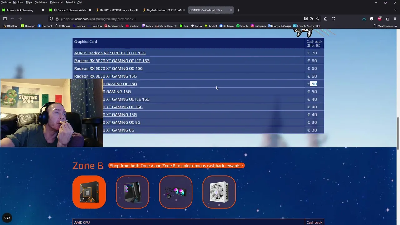Viewport: 400px width, 225px height.
Task: Open the Instagram bookmark
Action: 258,26
